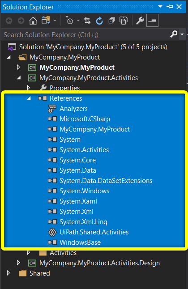The height and width of the screenshot is (289, 188).
Task: Expand the Properties node
Action: click(28, 88)
